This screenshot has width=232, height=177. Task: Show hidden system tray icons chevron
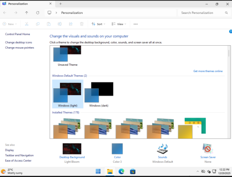point(198,171)
